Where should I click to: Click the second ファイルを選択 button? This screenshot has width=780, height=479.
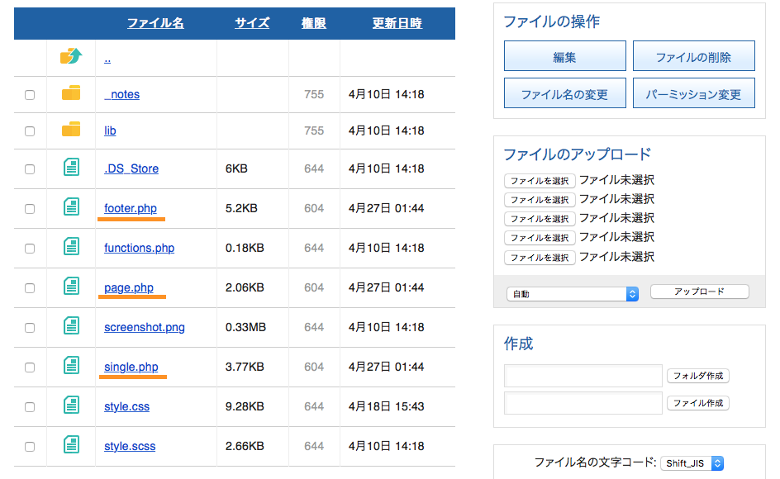(540, 200)
